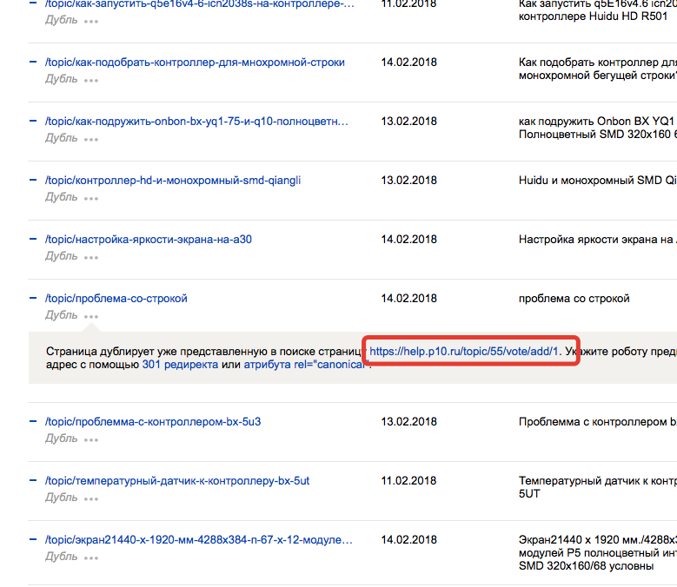Screen dimensions: 677x587
Task: Toggle minus sign next to контроллер-hd-и-монохромный link
Action: click(33, 181)
